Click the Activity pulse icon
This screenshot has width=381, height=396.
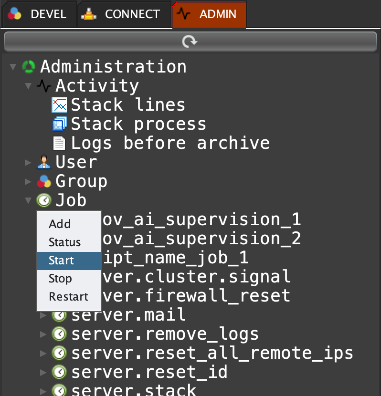pyautogui.click(x=44, y=86)
